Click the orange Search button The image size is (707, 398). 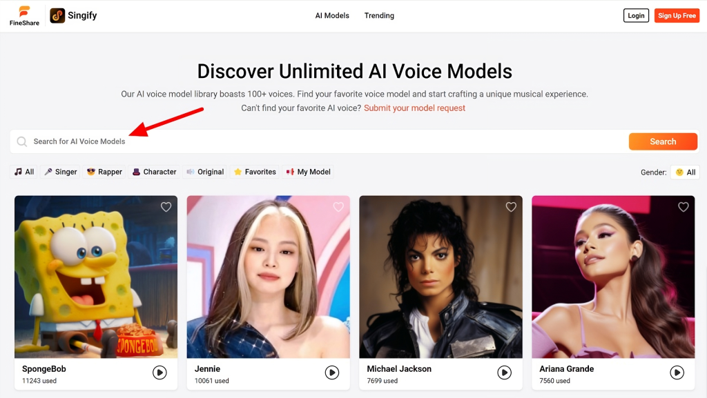point(663,142)
